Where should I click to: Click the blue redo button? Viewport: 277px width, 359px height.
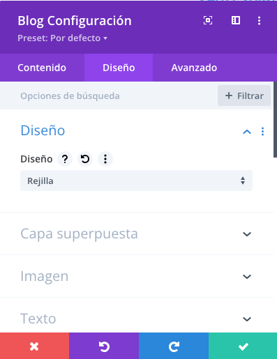pyautogui.click(x=174, y=346)
